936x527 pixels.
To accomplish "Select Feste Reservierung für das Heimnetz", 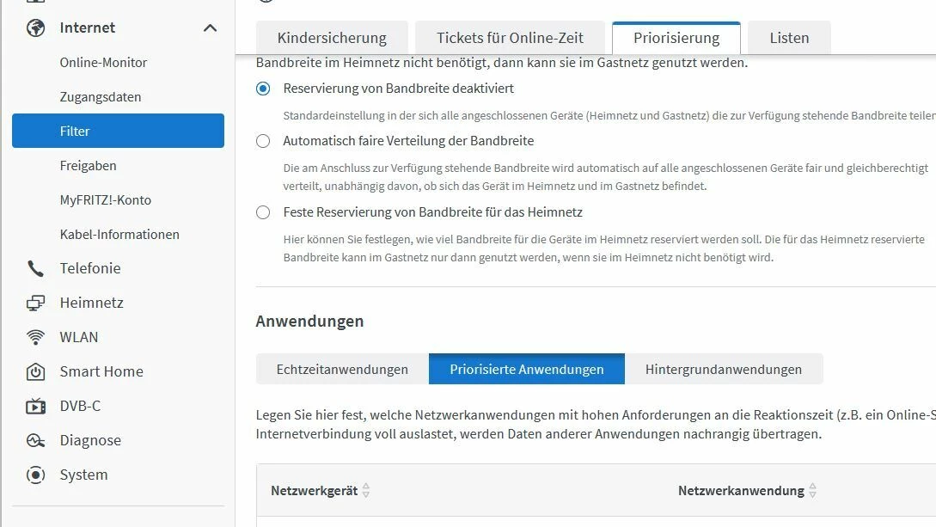I will [263, 212].
